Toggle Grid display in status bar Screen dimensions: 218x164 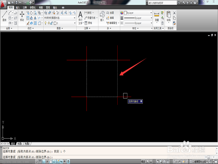(x=40, y=161)
